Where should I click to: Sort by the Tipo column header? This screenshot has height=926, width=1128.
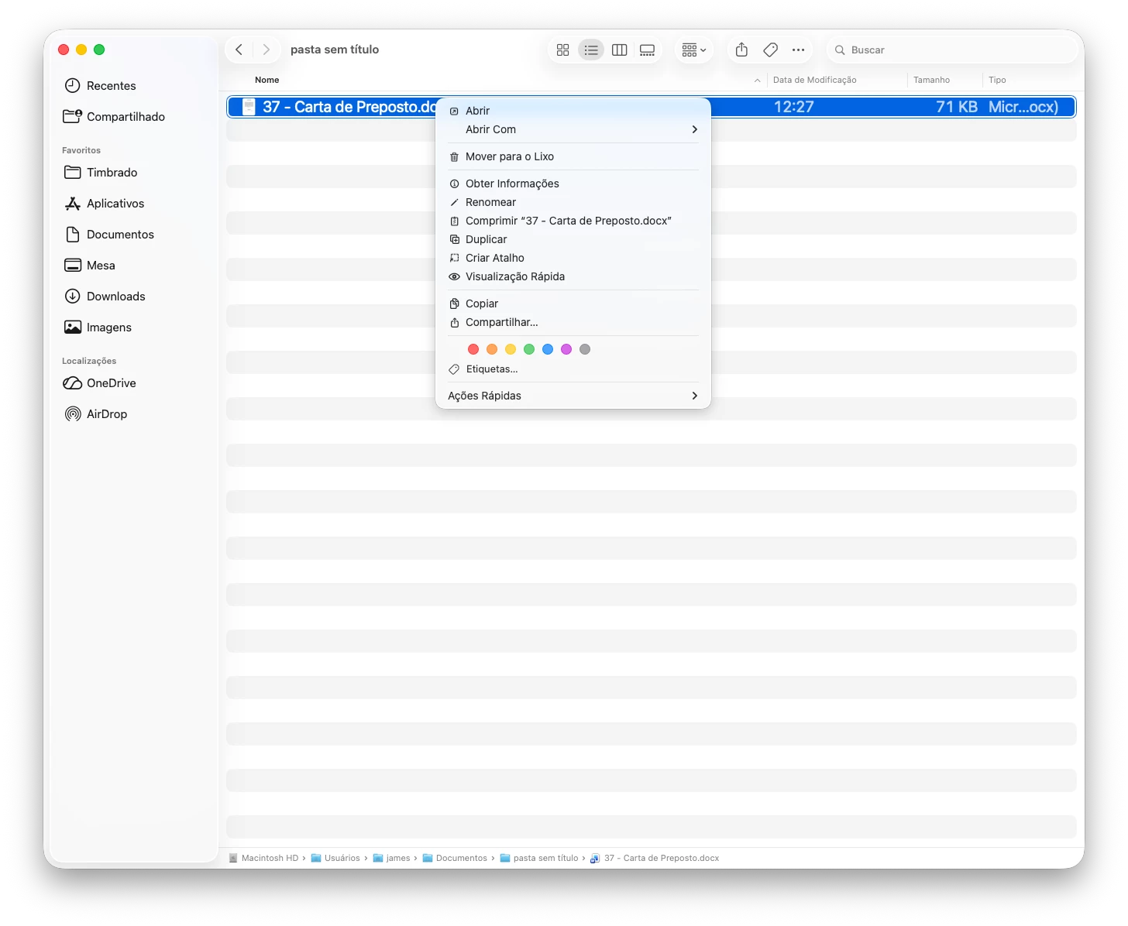[x=997, y=80]
